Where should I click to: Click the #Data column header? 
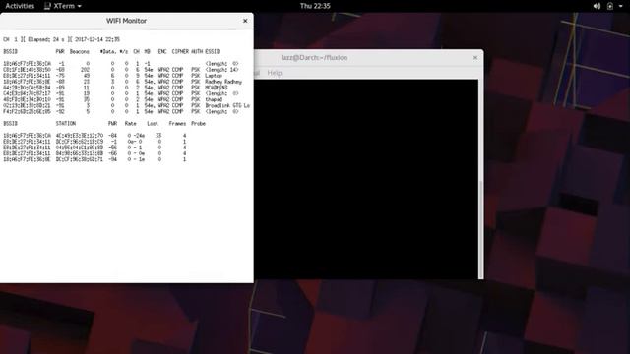pos(108,51)
